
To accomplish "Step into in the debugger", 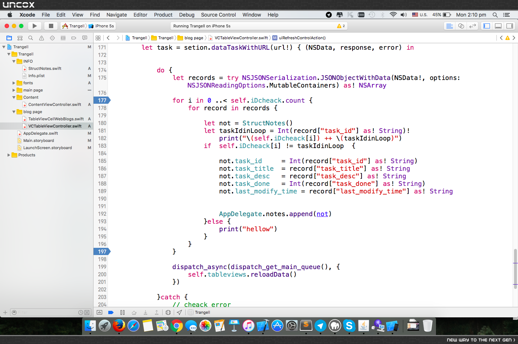I will click(145, 312).
